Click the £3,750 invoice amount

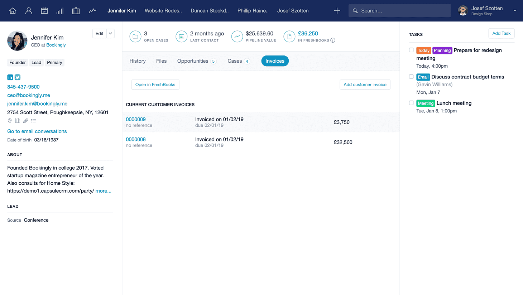pos(342,122)
